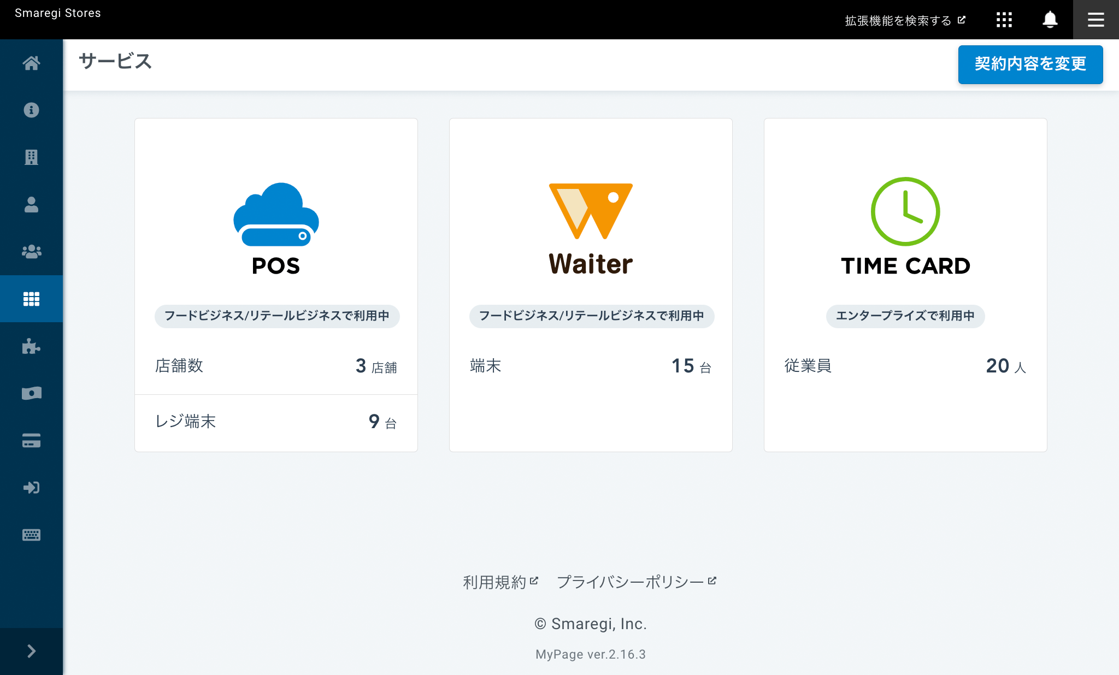Click the information circle sidebar icon
The height and width of the screenshot is (675, 1119).
point(31,110)
